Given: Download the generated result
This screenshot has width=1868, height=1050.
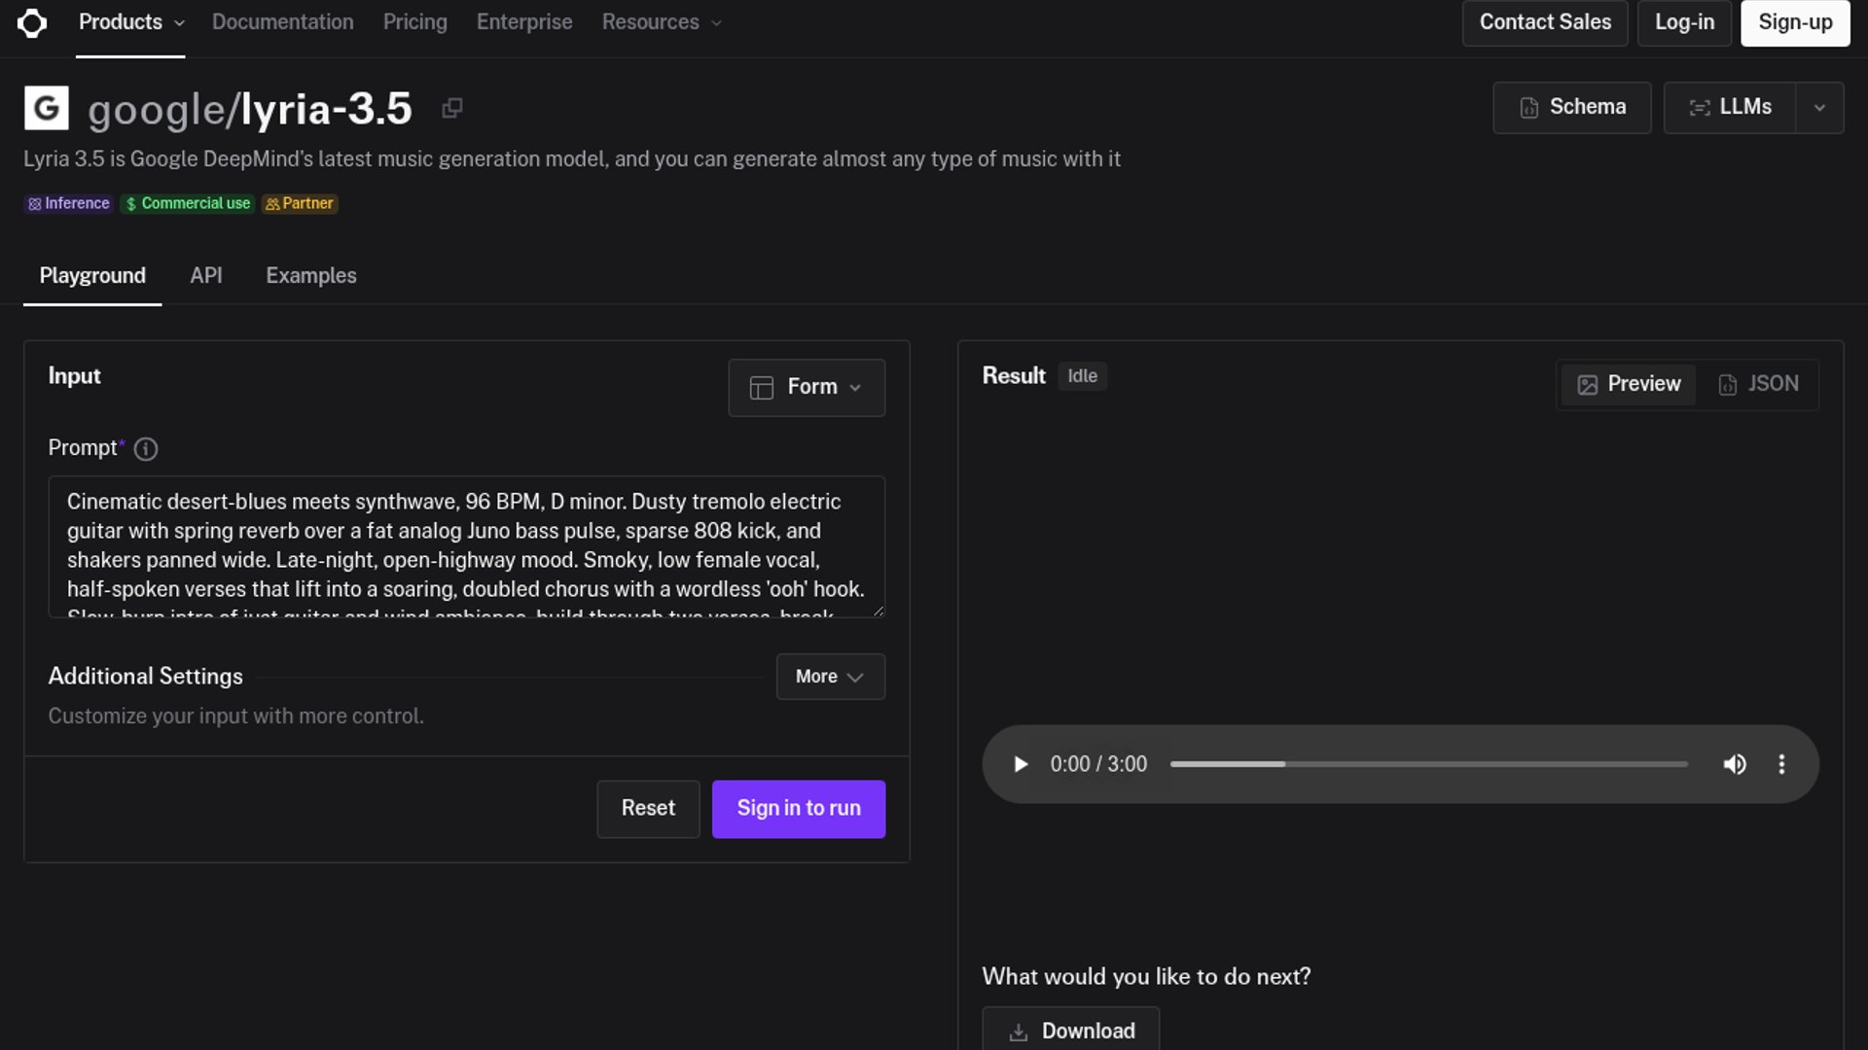Looking at the screenshot, I should click(1071, 1030).
